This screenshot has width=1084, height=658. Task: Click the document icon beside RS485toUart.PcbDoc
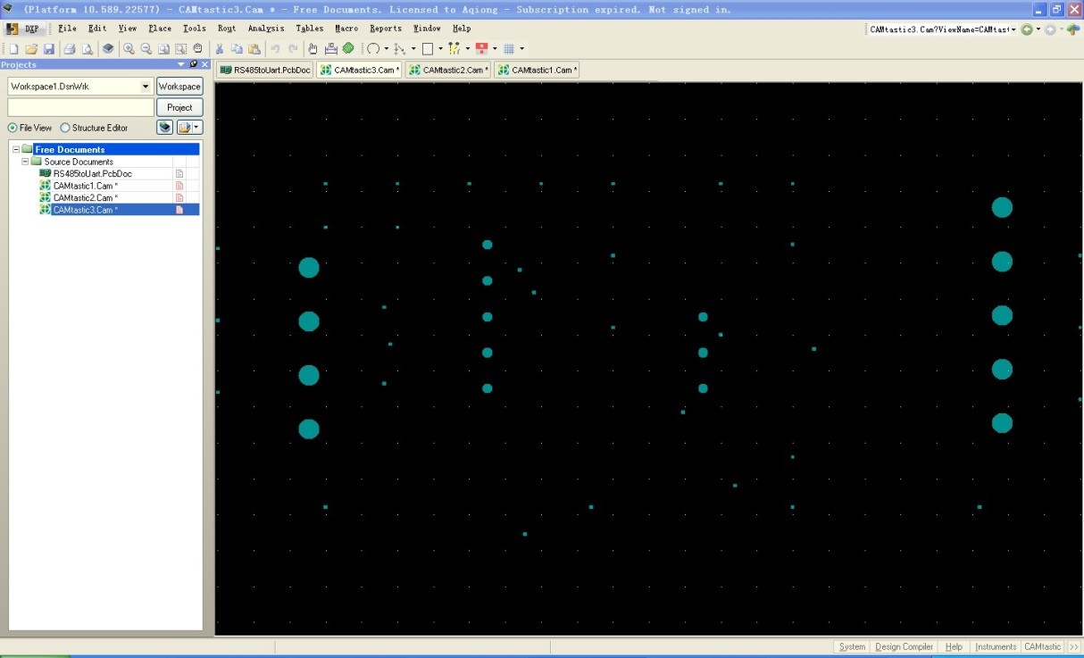point(179,174)
